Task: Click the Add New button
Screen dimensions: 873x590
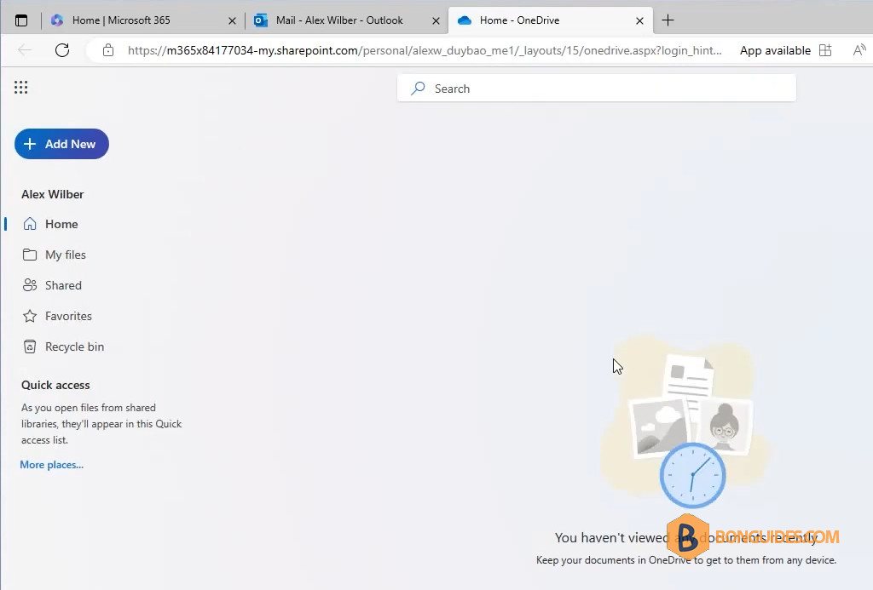Action: [61, 144]
